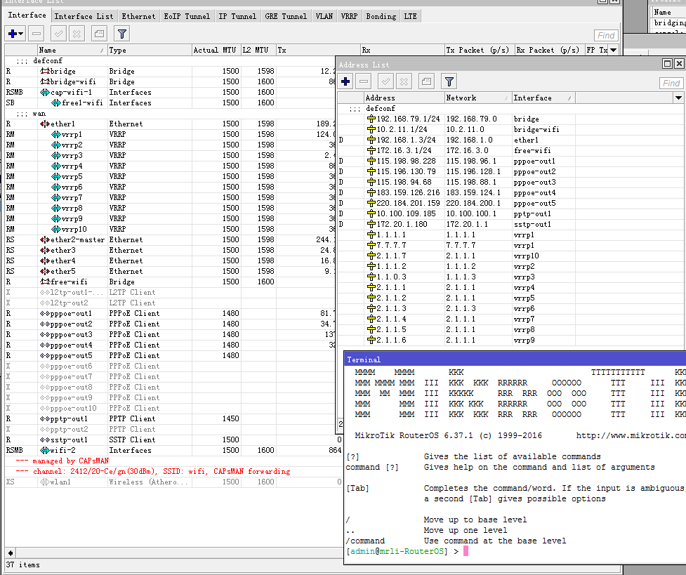Remove address with minus button in Address List
Viewport: 686px width, 575px height.
(364, 81)
